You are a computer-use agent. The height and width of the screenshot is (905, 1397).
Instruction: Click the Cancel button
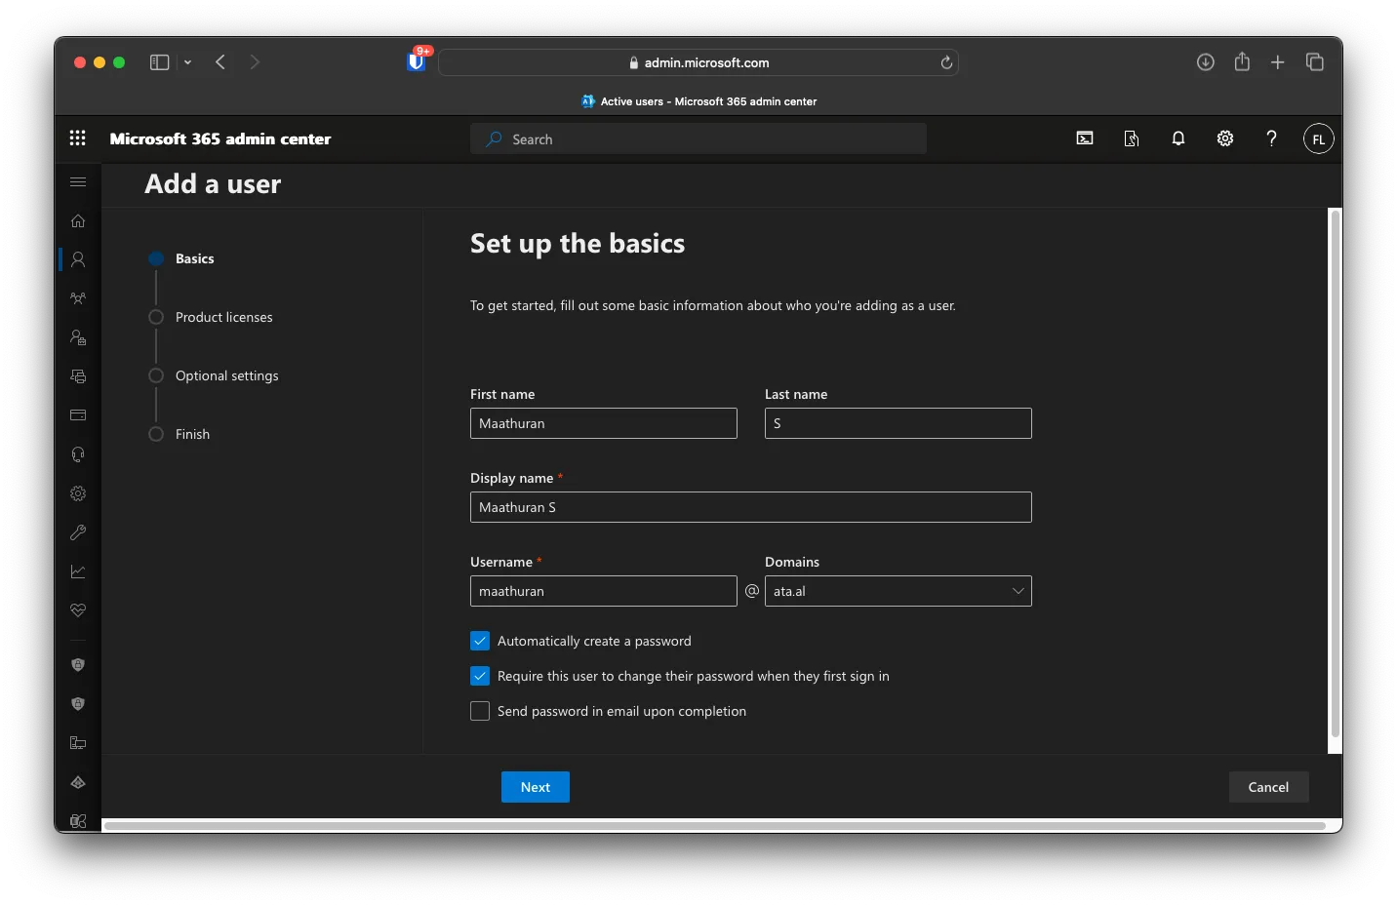point(1268,787)
